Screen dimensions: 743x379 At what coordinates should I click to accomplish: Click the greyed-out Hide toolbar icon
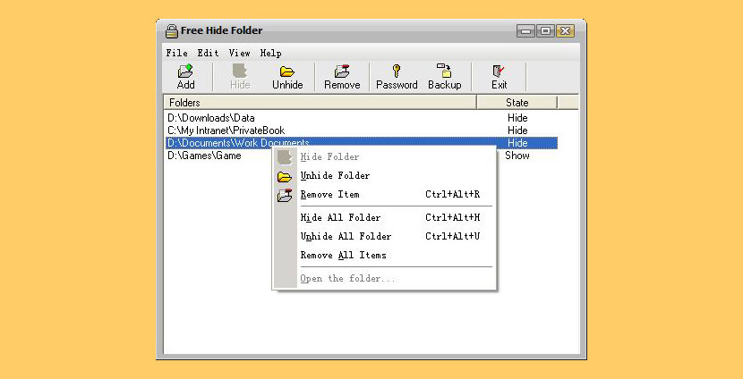pyautogui.click(x=240, y=72)
